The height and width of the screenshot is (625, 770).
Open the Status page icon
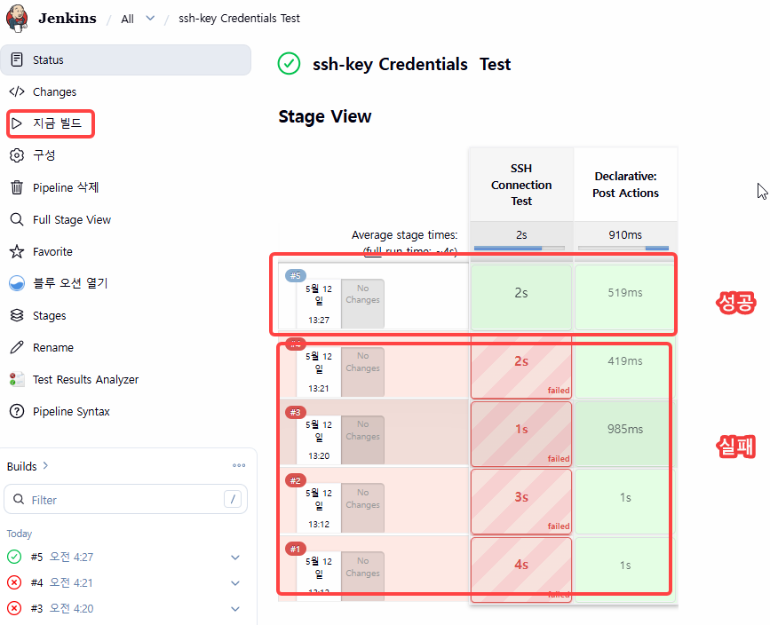(x=17, y=59)
